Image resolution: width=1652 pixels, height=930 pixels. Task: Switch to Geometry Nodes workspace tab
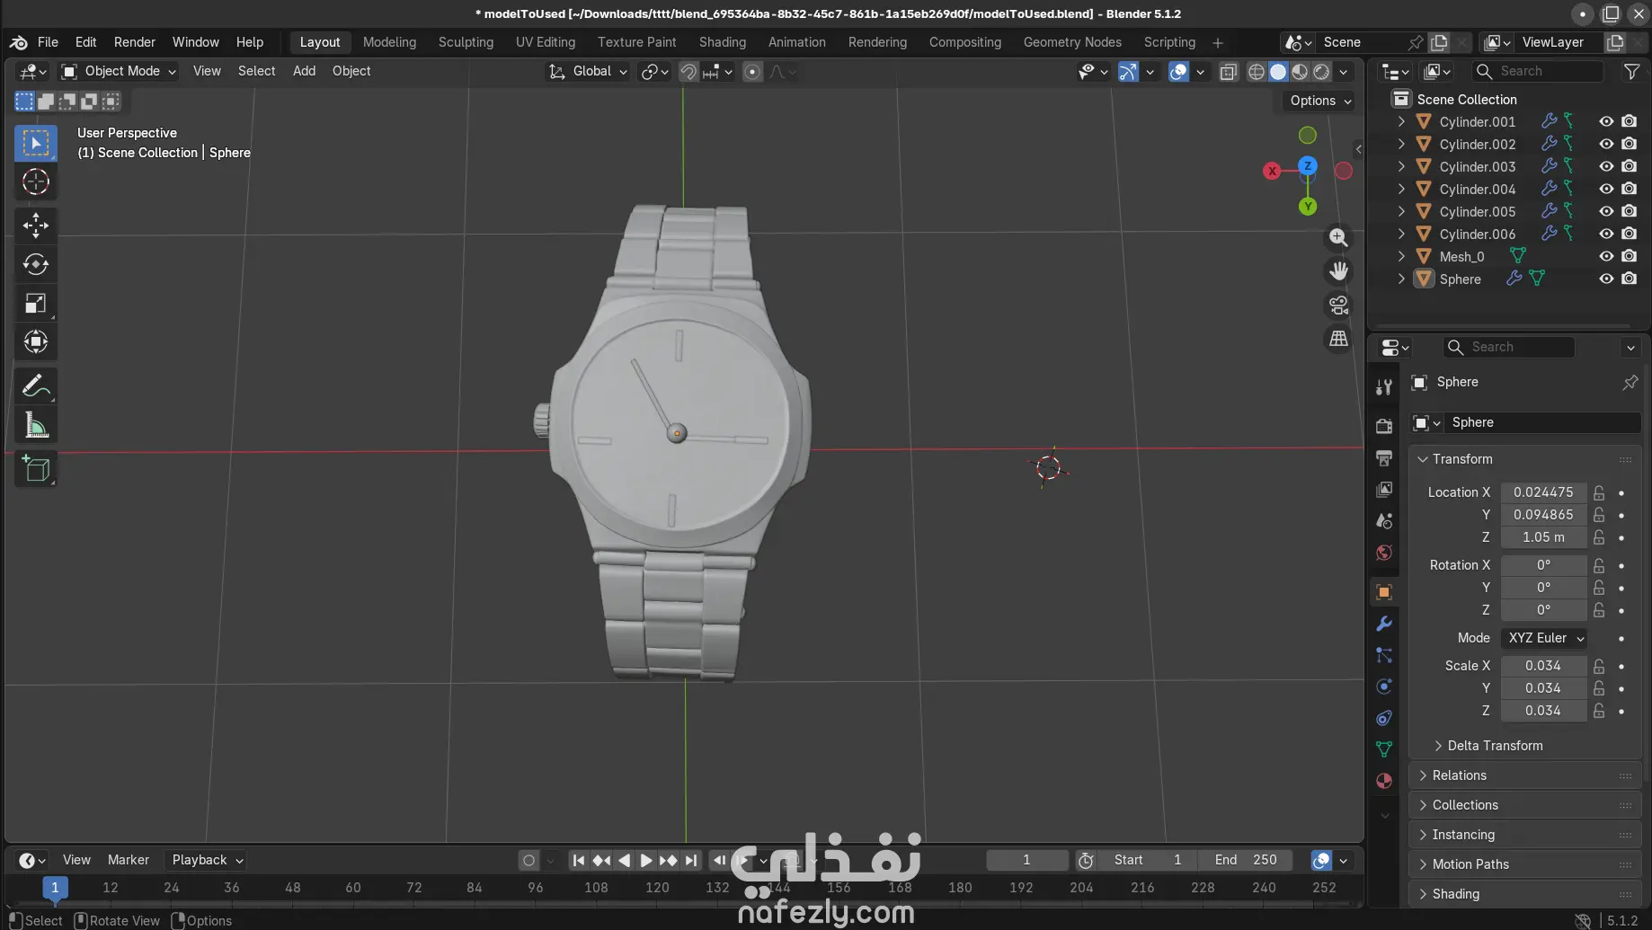[x=1072, y=42]
